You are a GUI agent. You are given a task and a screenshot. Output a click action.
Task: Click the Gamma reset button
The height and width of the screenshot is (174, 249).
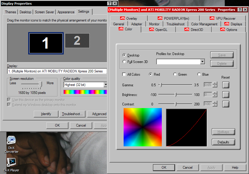pyautogui.click(x=226, y=85)
